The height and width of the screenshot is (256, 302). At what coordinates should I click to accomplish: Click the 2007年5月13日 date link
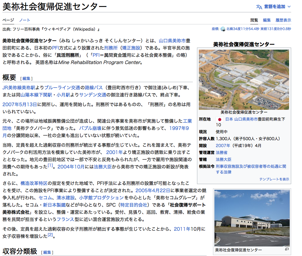pos(20,105)
